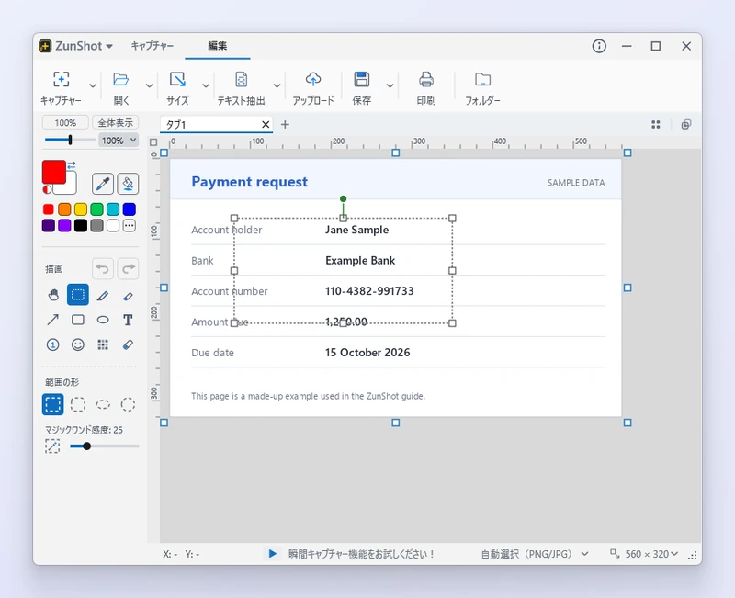Activate the text T tool

point(128,320)
